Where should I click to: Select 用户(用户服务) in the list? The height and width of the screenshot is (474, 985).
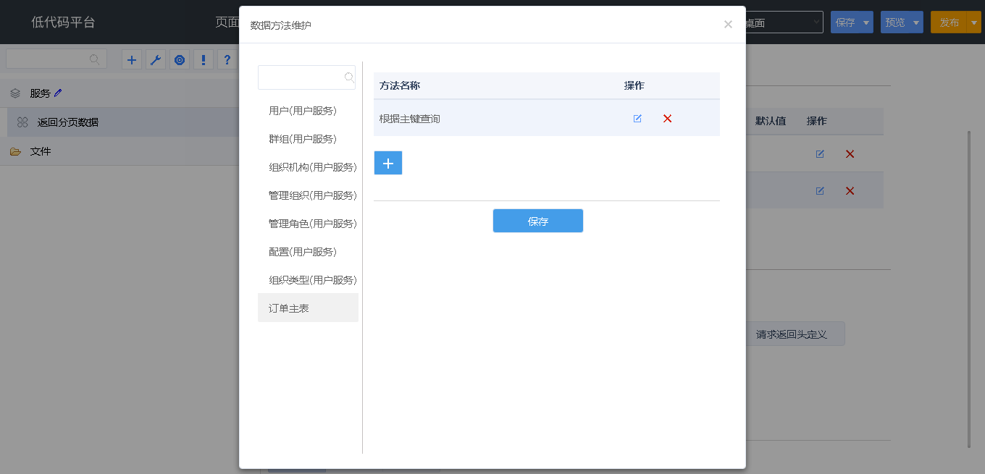tap(303, 111)
